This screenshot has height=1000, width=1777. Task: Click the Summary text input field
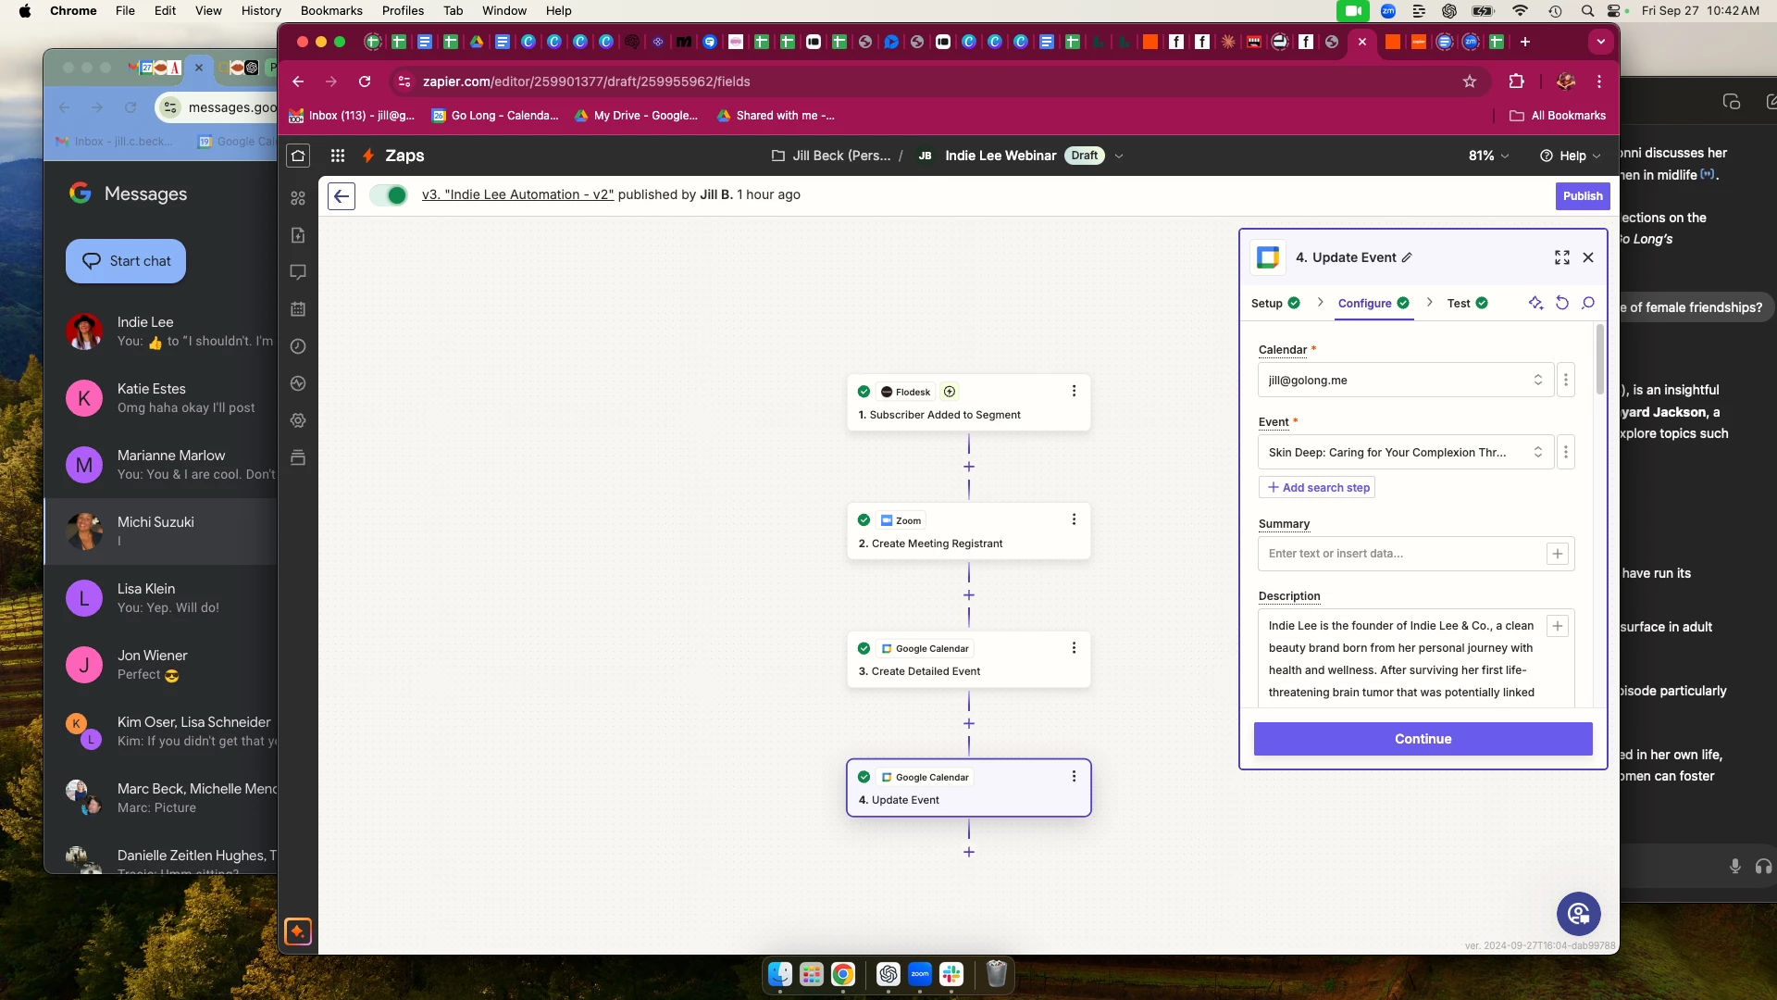click(1401, 554)
